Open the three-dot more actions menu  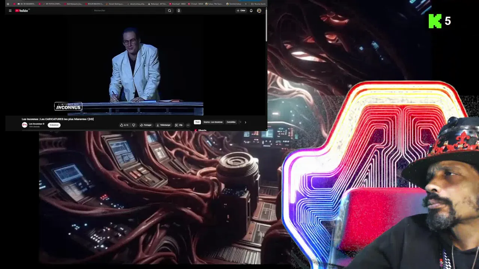click(188, 125)
